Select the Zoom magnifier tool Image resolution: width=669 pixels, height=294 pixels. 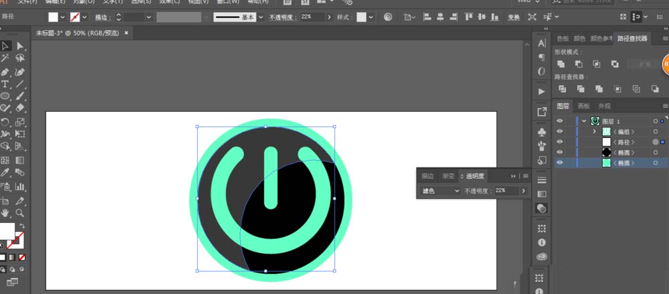[19, 212]
